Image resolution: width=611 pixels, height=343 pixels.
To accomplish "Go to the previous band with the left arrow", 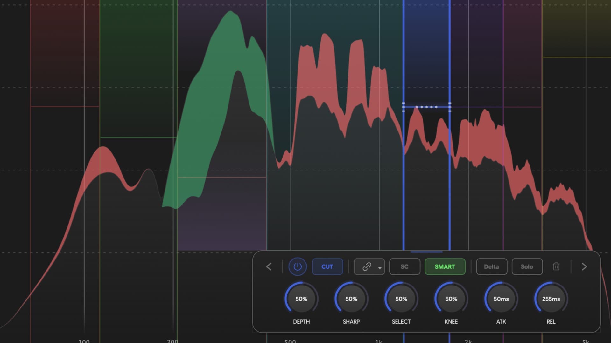I will [x=269, y=266].
